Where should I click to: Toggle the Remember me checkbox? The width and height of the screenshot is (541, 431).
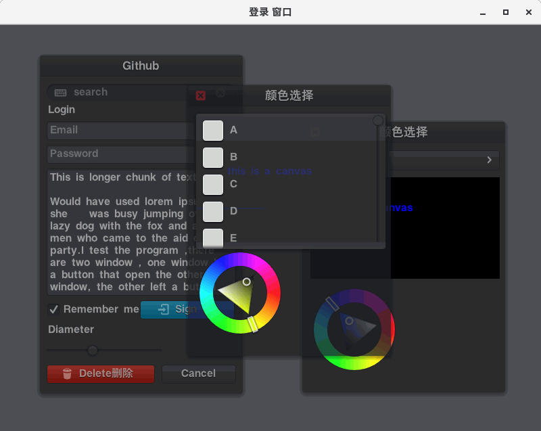tap(53, 309)
